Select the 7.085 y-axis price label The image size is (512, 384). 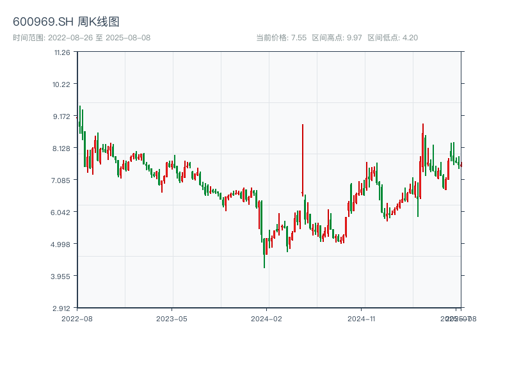coord(62,180)
